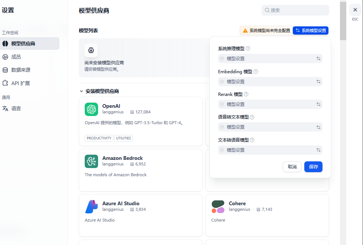Click the UTILITIES tag on OpenAI
Viewport: 363px width, 245px height.
(123, 138)
